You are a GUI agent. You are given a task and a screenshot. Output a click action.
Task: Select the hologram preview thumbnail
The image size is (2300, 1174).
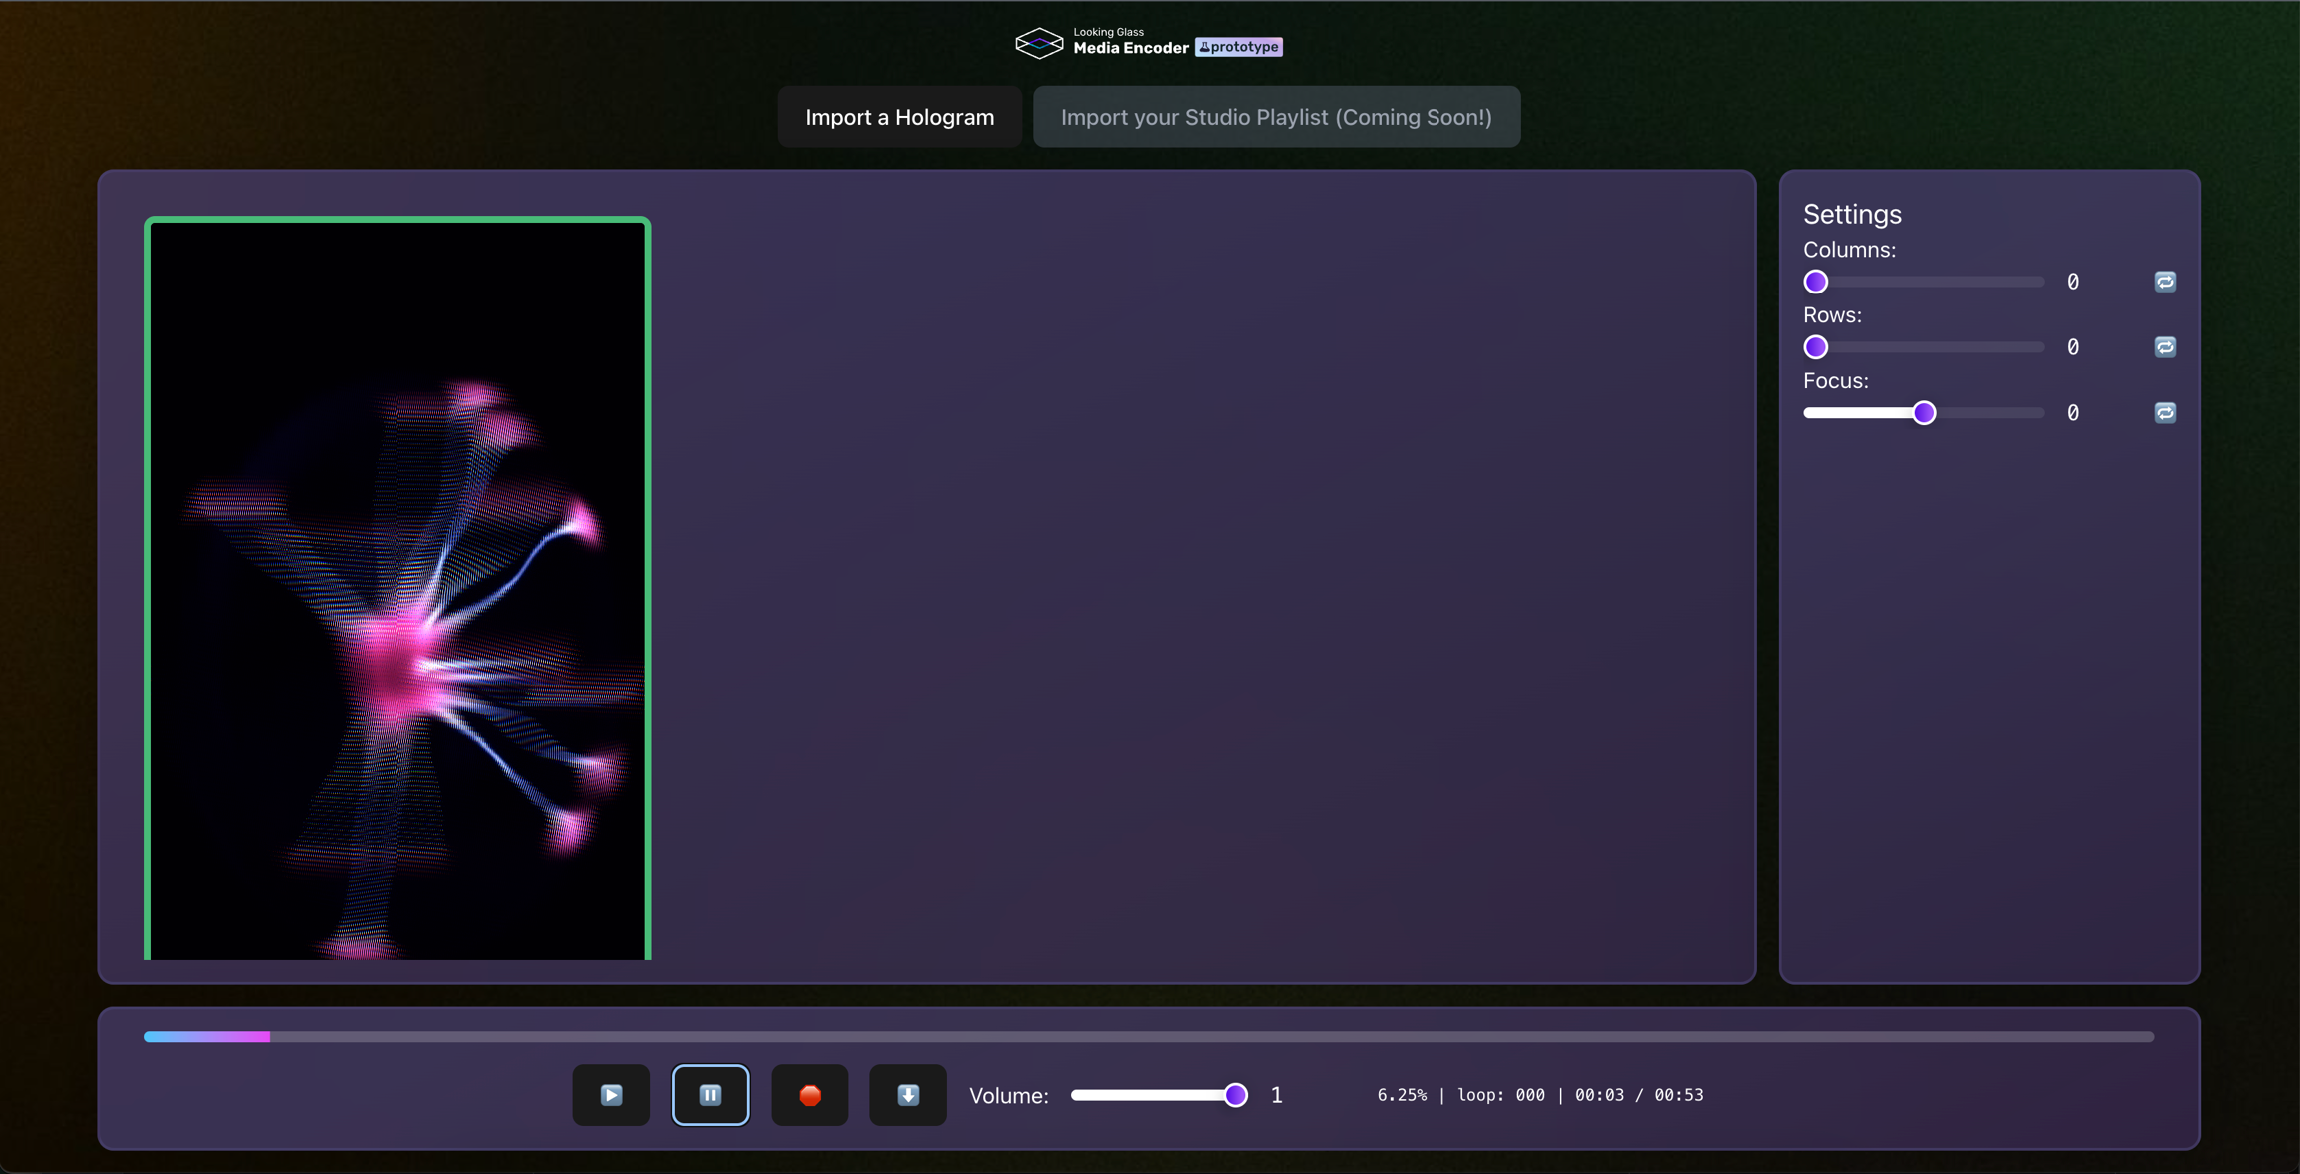click(397, 589)
